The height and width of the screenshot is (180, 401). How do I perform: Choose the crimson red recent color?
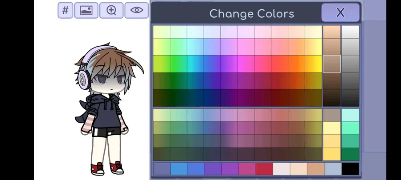[264, 169]
